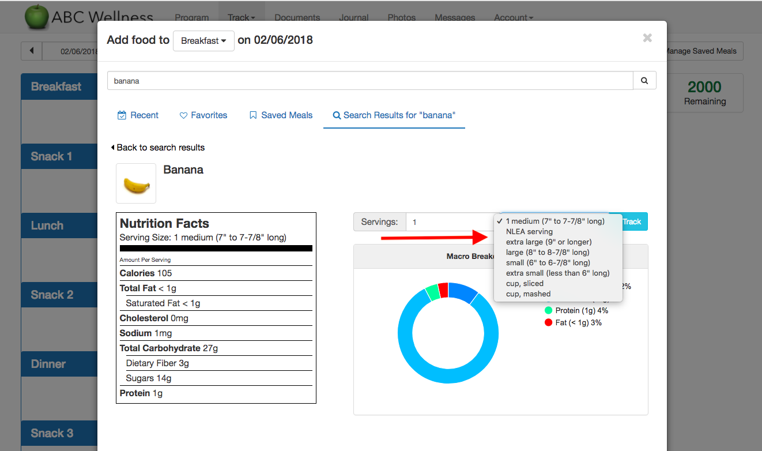Switch to the Saved Meals tab
This screenshot has width=762, height=451.
point(281,115)
